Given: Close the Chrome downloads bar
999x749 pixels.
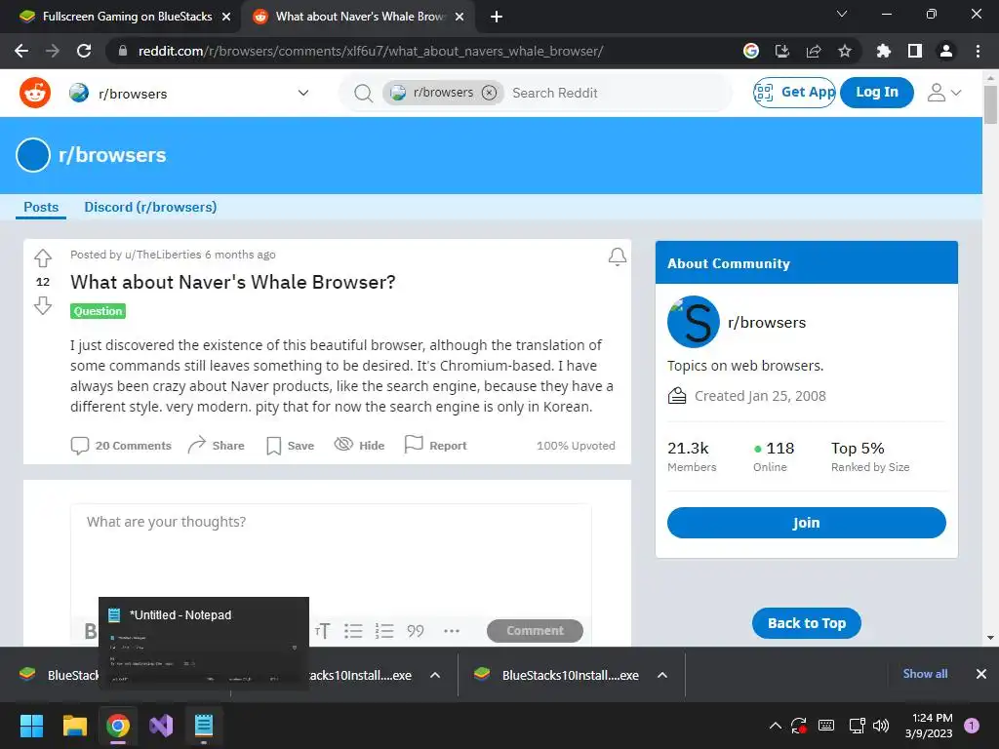Looking at the screenshot, I should click(981, 674).
